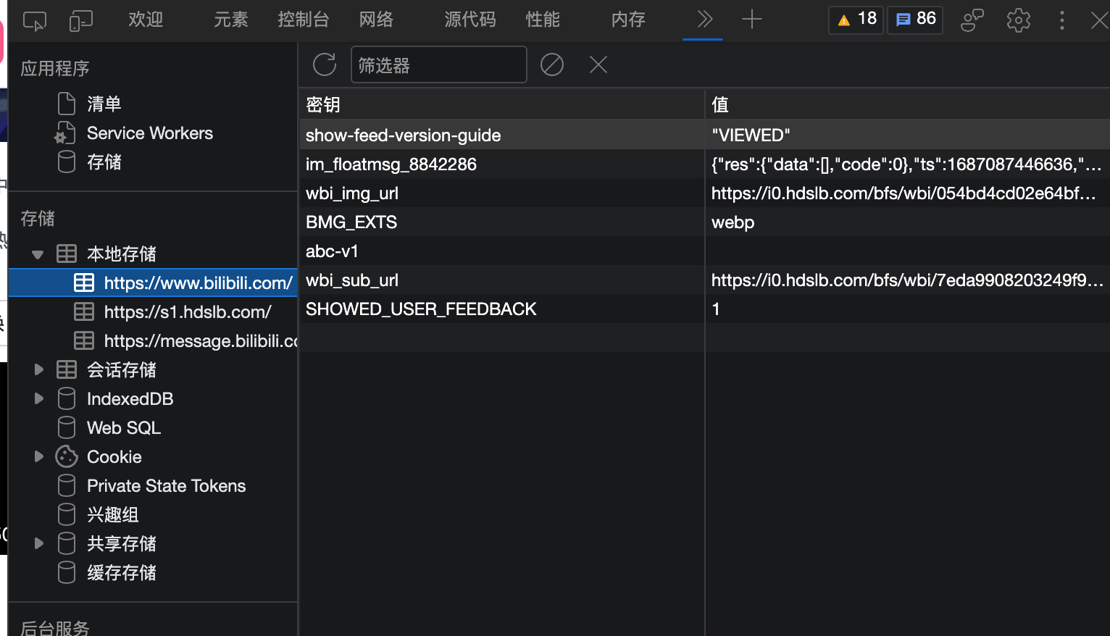The width and height of the screenshot is (1110, 636).
Task: Toggle the device toolbar emulation icon
Action: tap(80, 20)
